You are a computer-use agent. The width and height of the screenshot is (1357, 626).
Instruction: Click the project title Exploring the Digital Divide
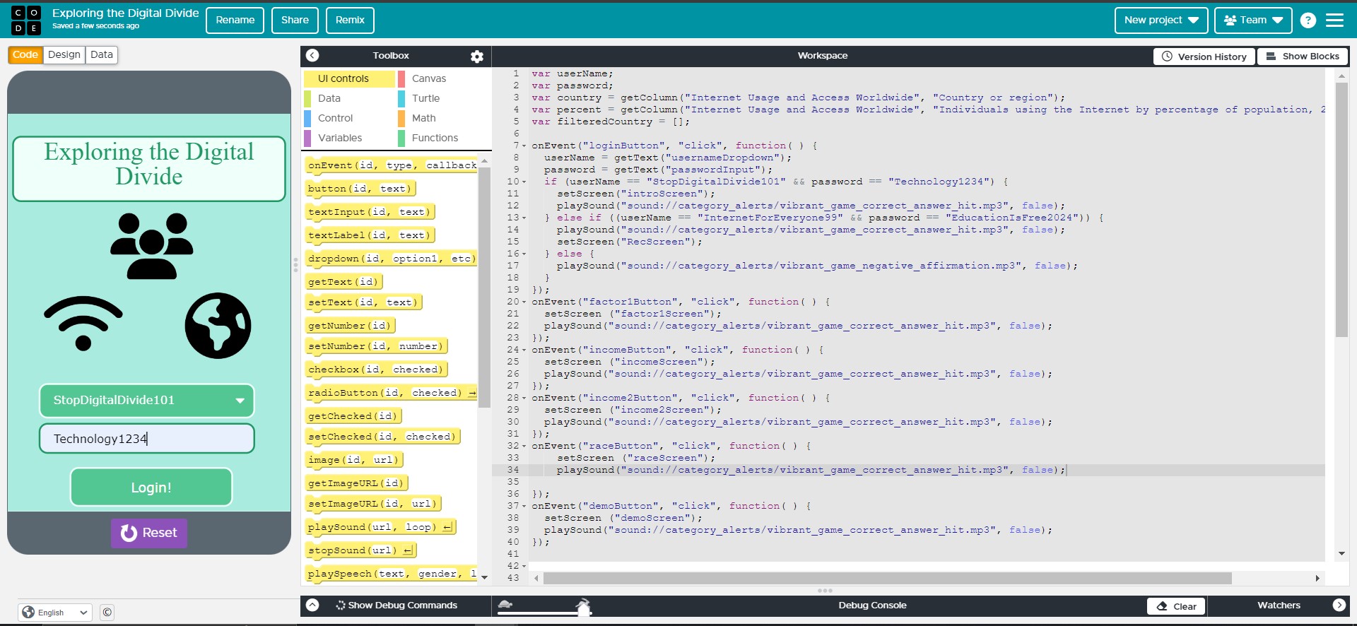point(126,13)
